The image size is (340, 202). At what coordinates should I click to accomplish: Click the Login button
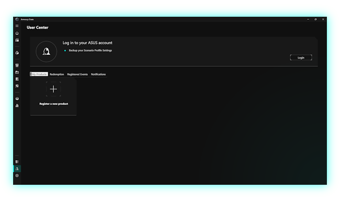point(301,57)
